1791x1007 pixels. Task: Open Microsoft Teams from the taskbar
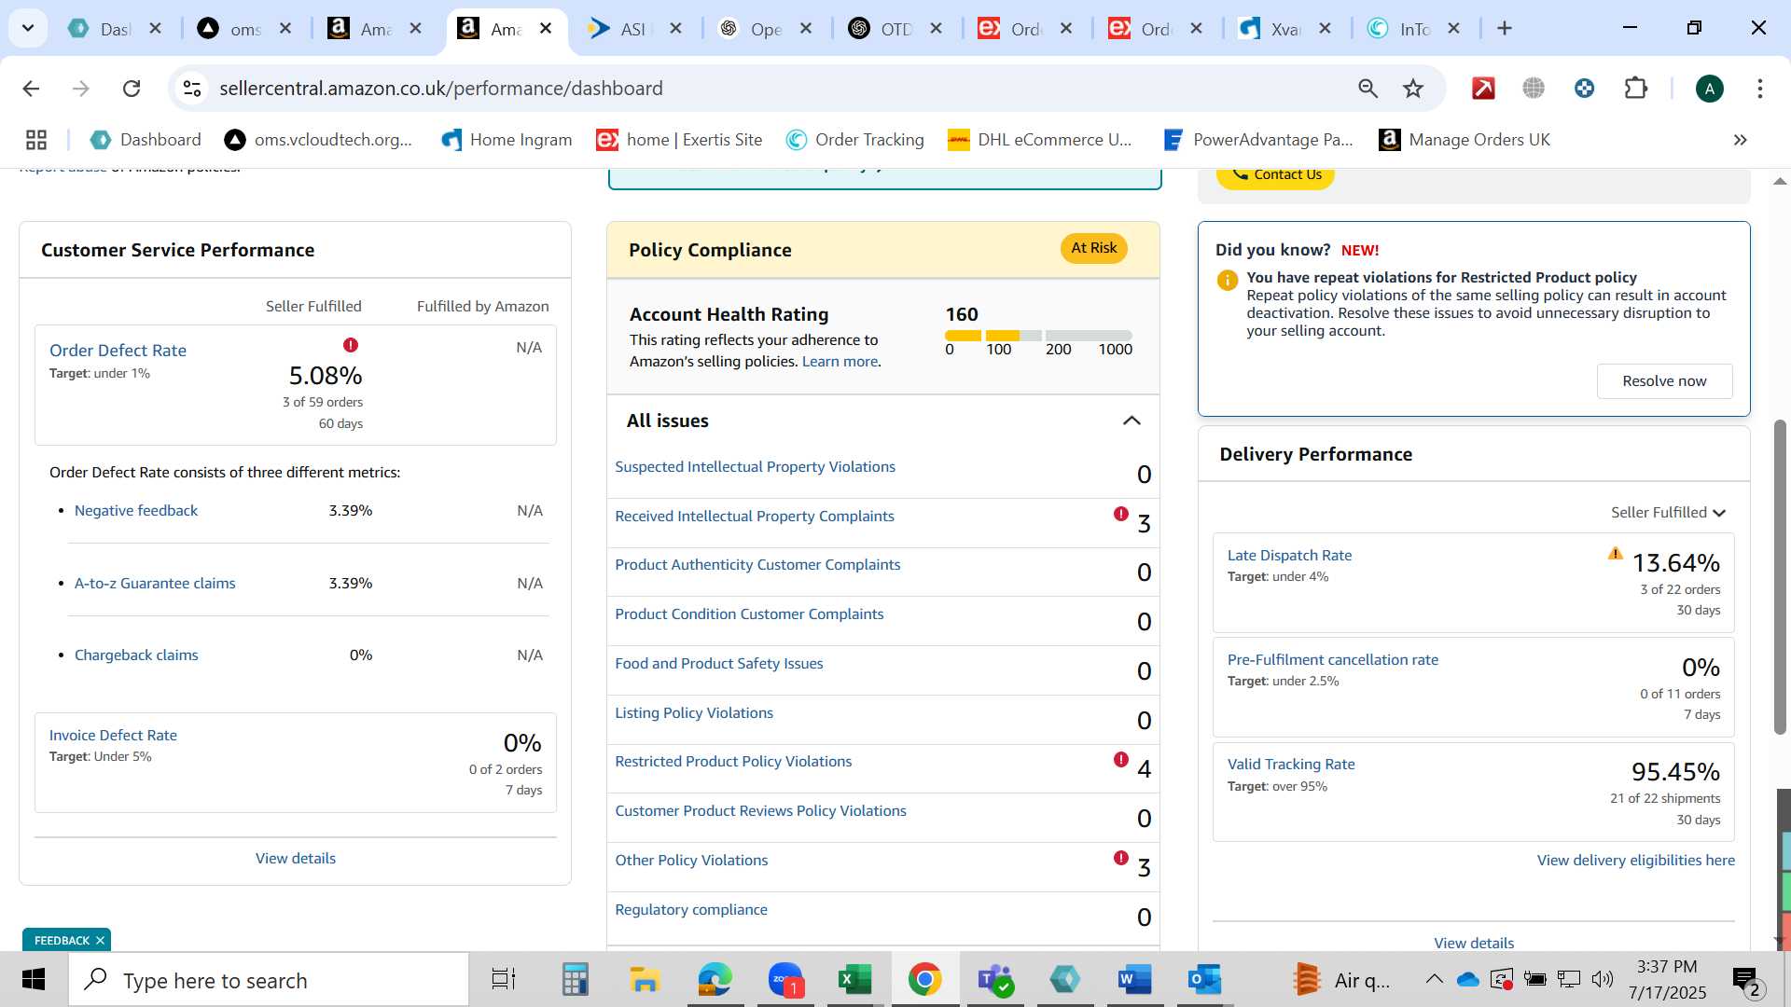[994, 980]
